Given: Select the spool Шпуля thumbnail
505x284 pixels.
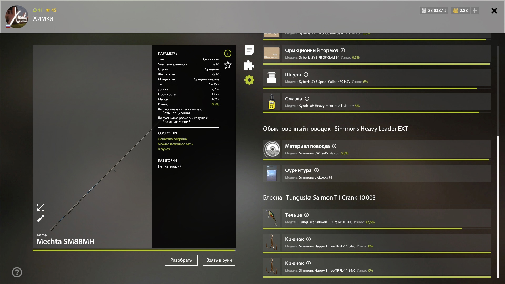Looking at the screenshot, I should pos(272,78).
